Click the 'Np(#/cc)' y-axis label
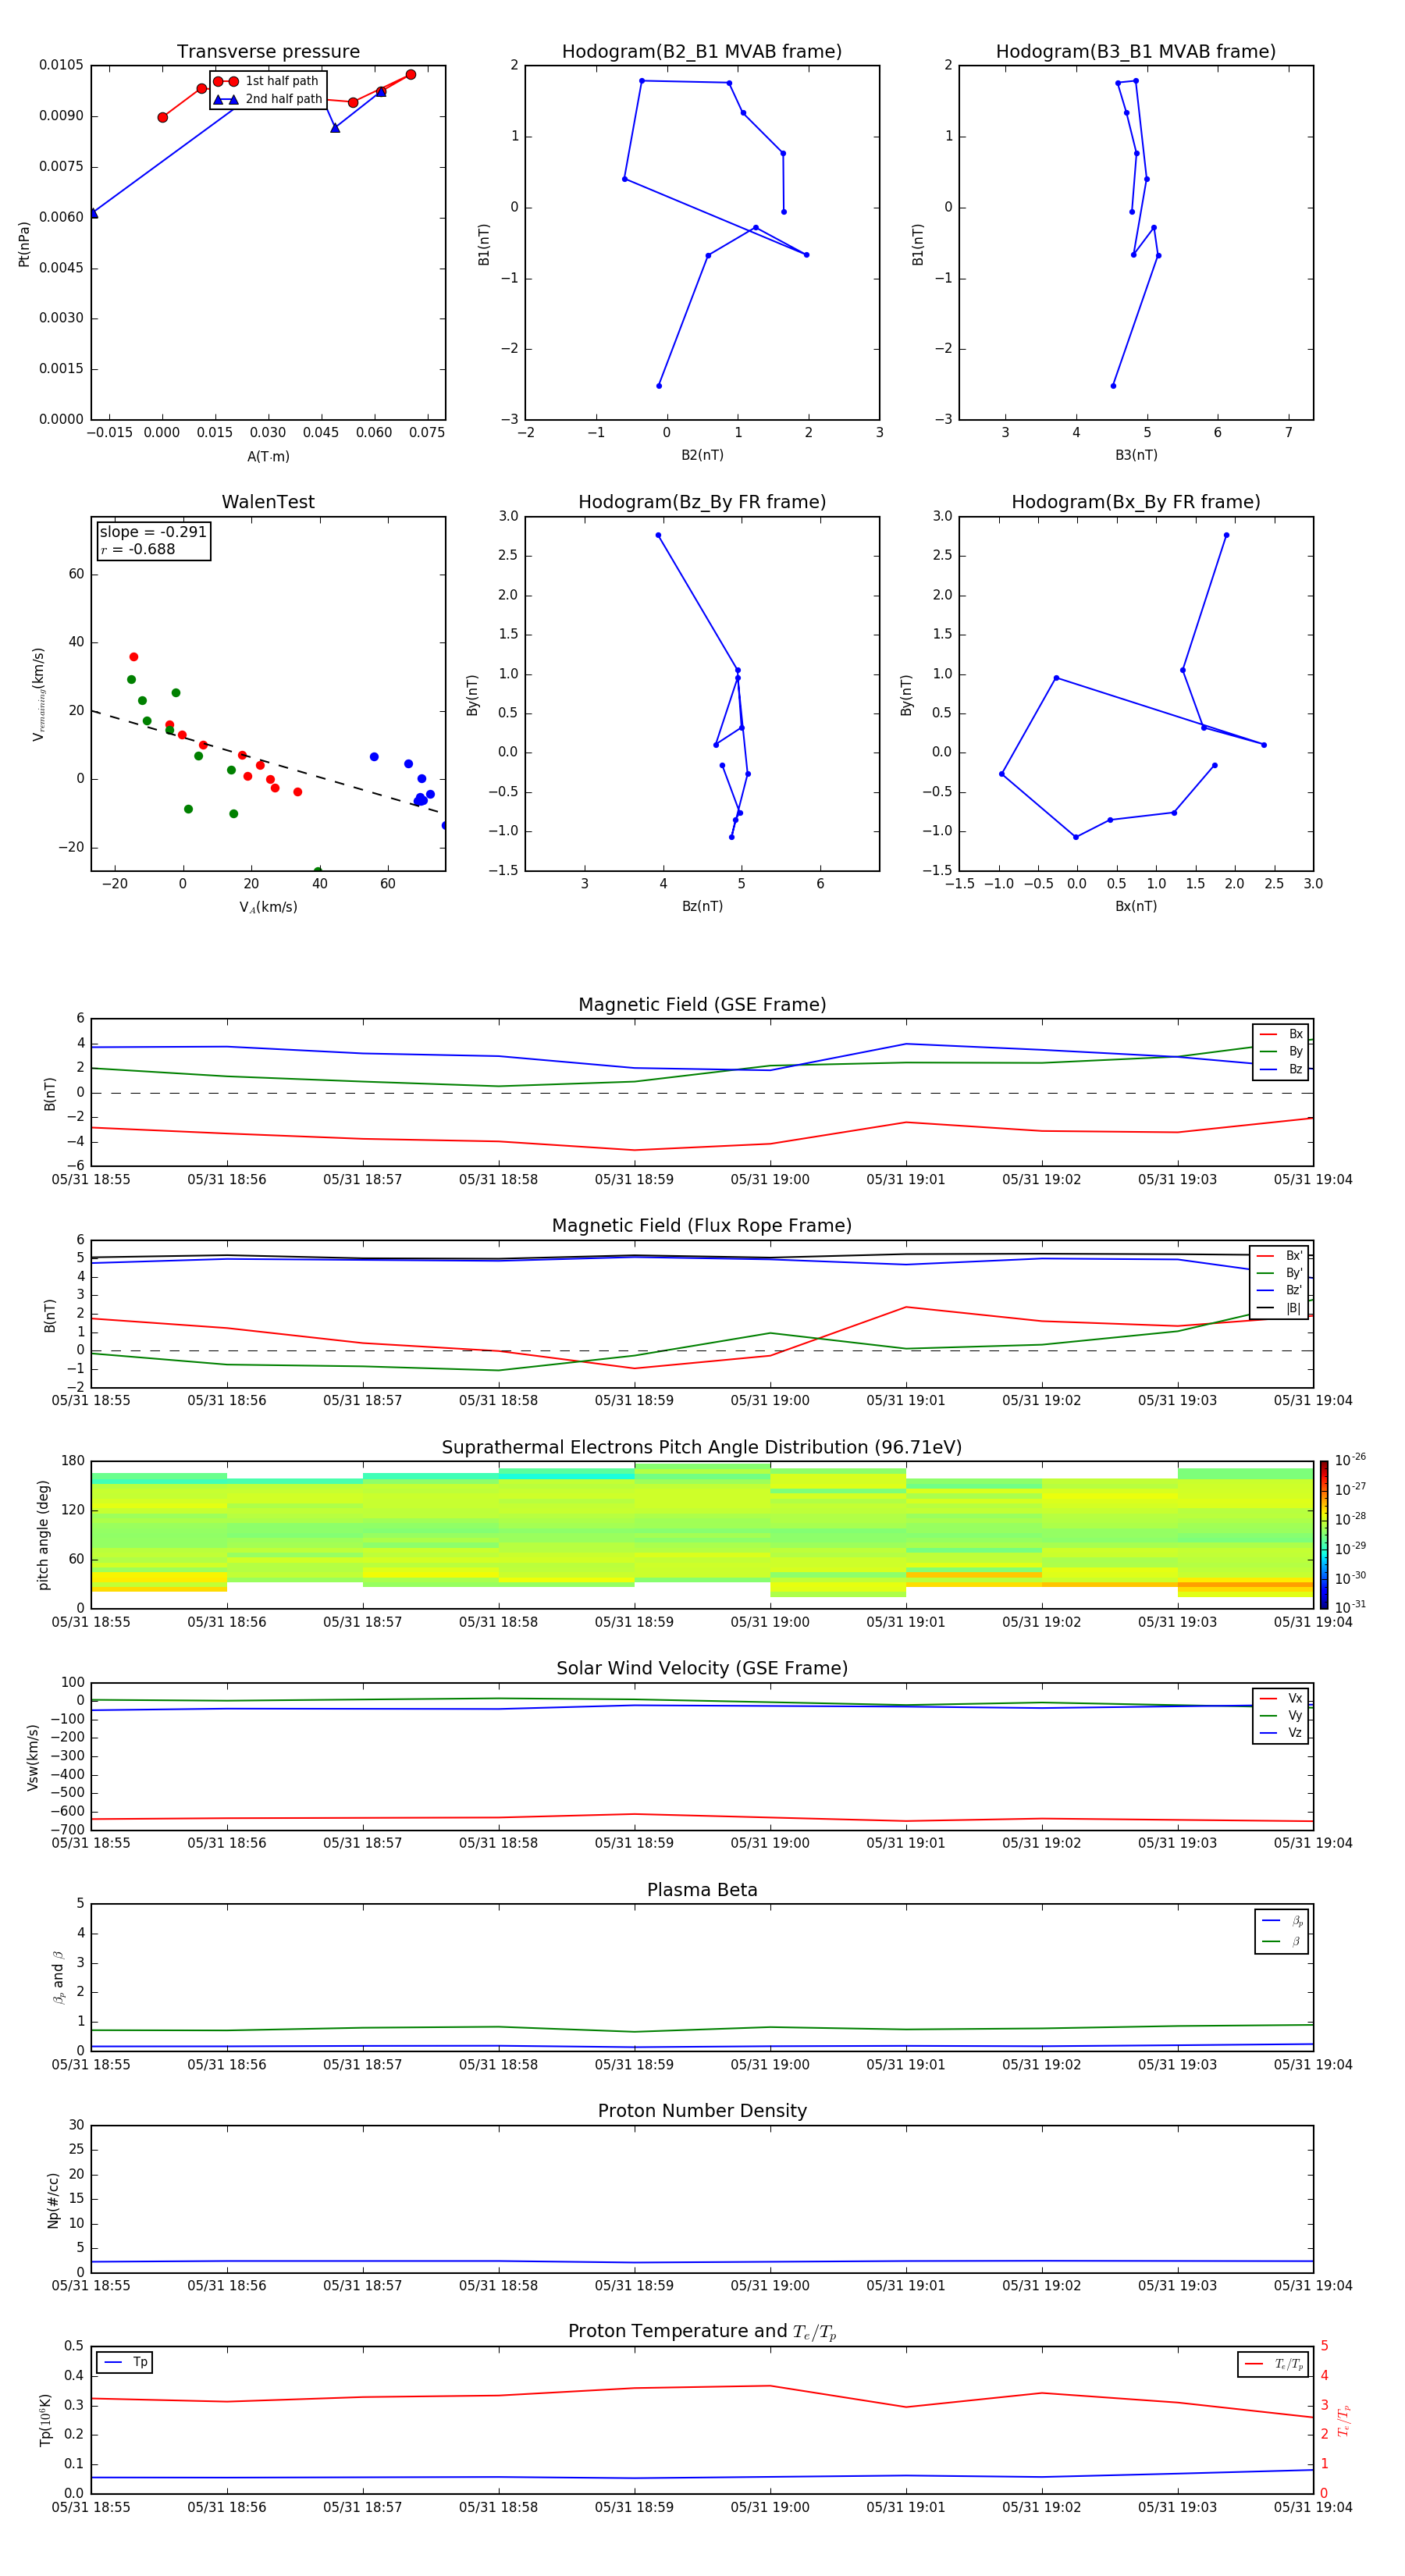Image resolution: width=1405 pixels, height=2576 pixels. [53, 2200]
